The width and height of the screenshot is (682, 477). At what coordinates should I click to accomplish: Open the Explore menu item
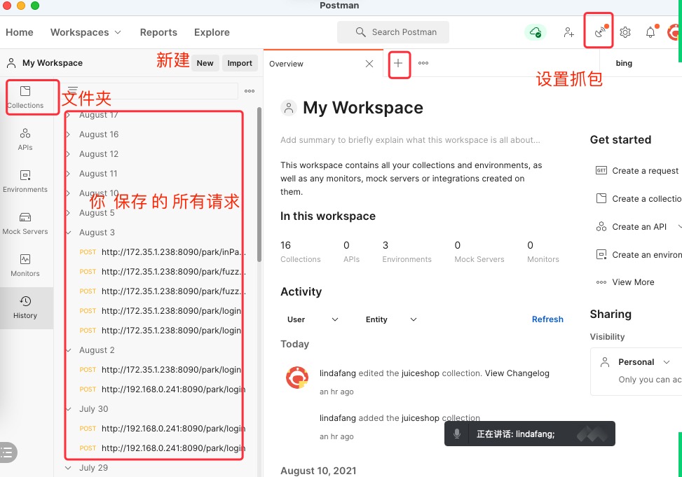212,32
